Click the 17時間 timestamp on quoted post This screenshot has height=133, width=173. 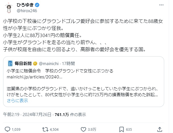tap(68, 63)
